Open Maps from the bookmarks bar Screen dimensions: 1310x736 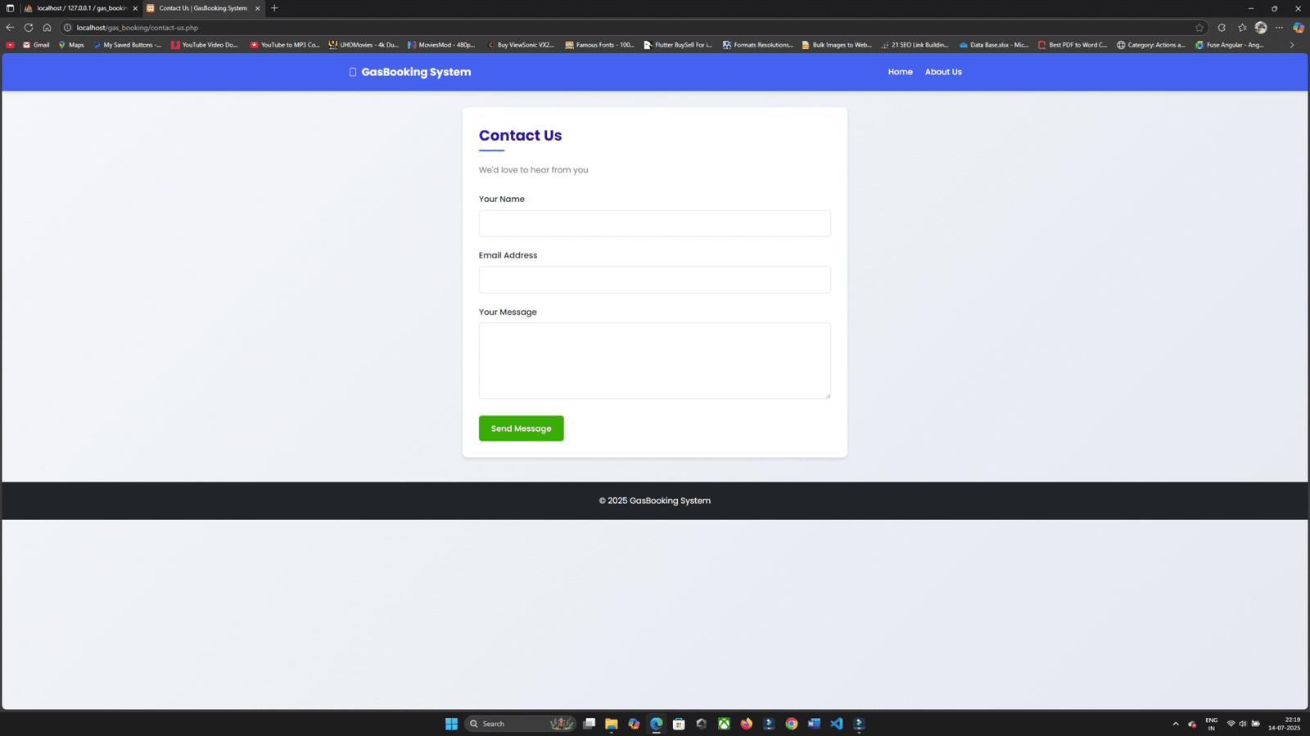71,45
